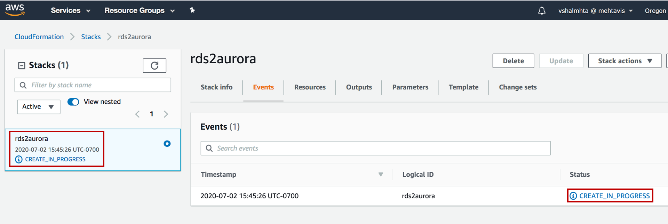Viewport: 668px width, 224px height.
Task: Open the Oregon region selector
Action: [655, 11]
